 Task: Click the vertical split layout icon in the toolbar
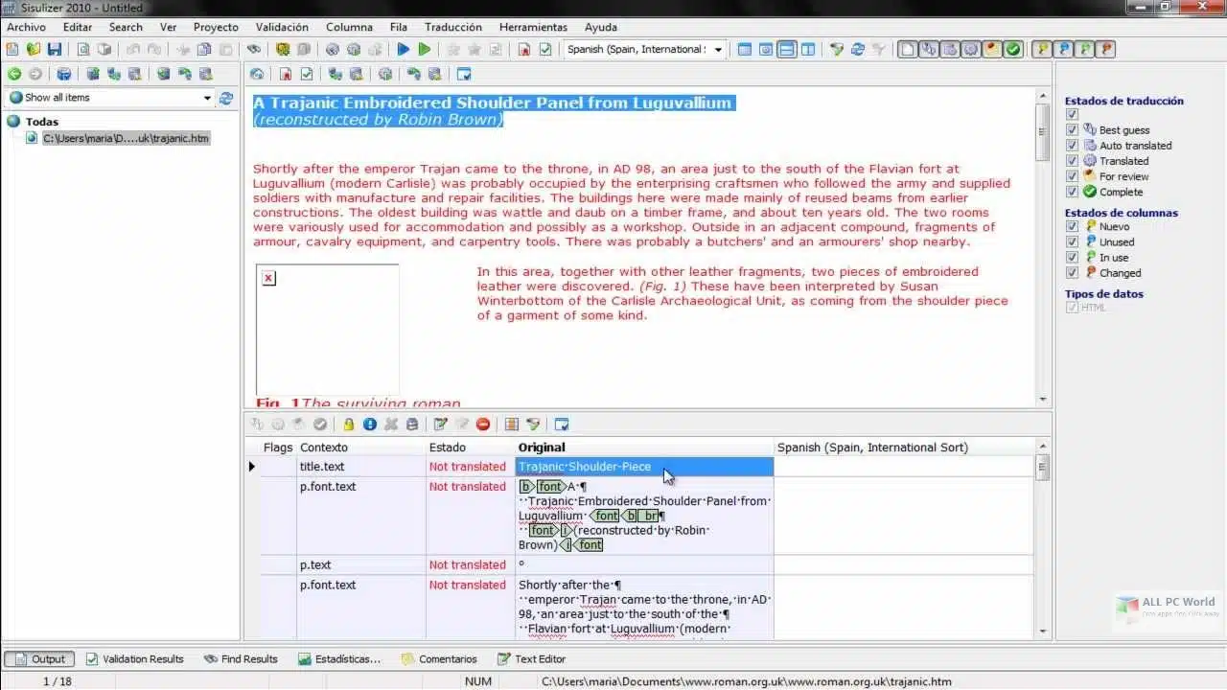click(x=808, y=49)
